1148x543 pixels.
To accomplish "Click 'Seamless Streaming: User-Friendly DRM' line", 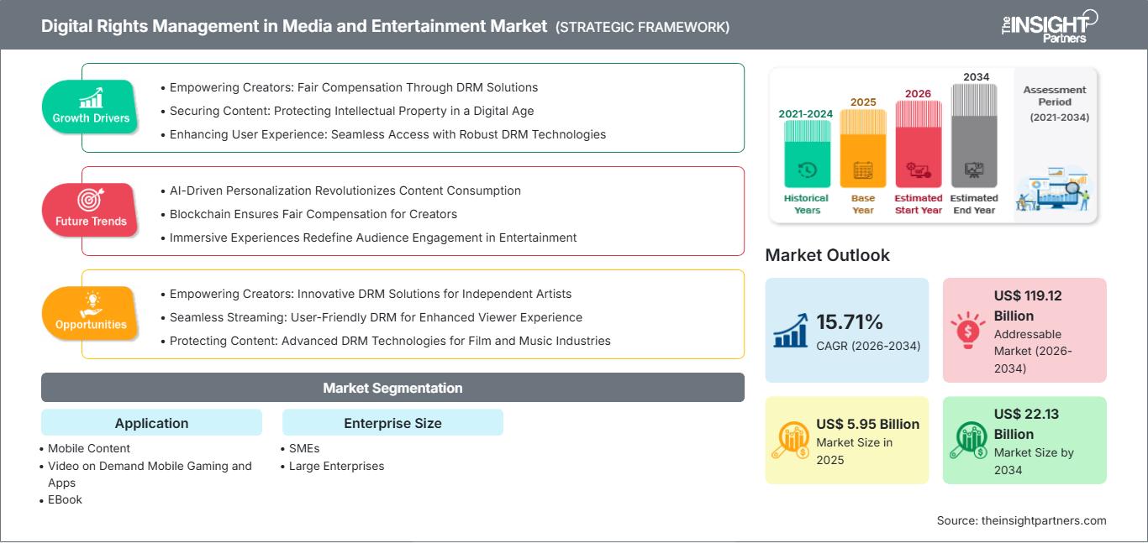I will click(x=376, y=317).
